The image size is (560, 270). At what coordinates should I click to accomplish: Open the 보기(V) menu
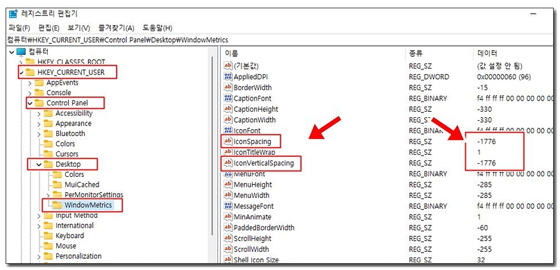tap(78, 28)
